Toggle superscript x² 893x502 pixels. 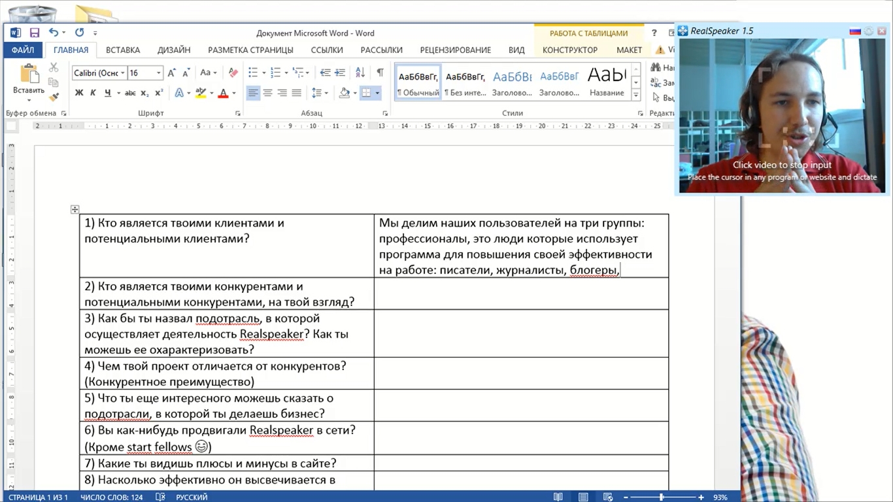(159, 93)
